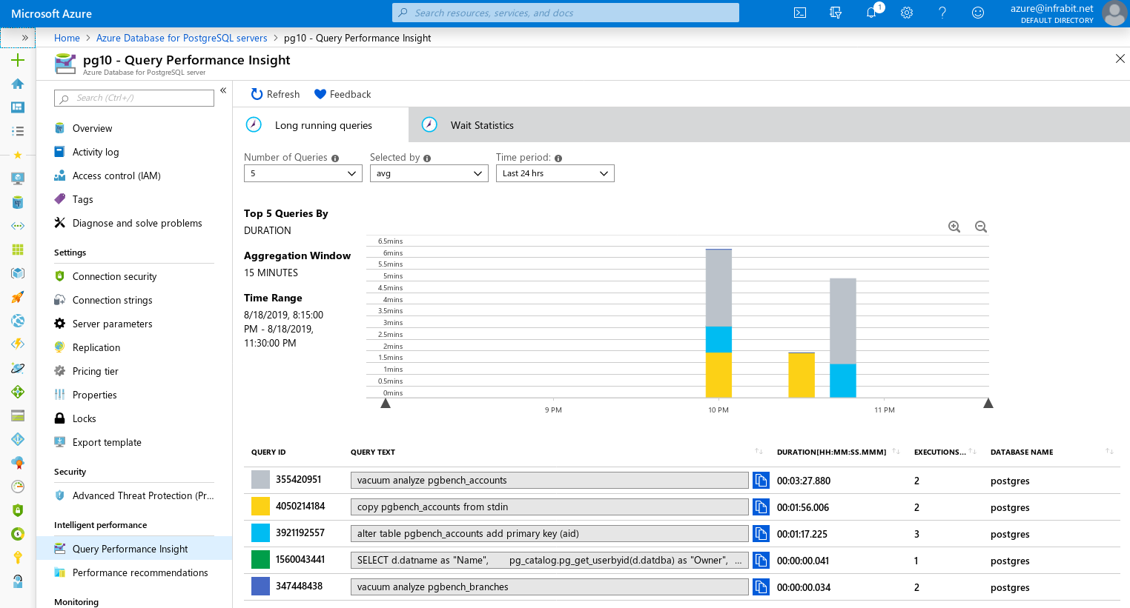Open the notifications bell
This screenshot has height=608, width=1130.
tap(871, 13)
